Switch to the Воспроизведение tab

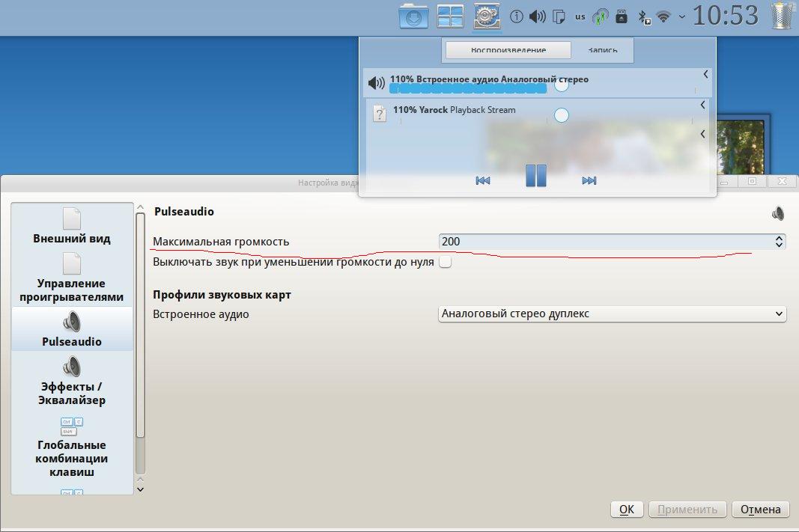(508, 50)
